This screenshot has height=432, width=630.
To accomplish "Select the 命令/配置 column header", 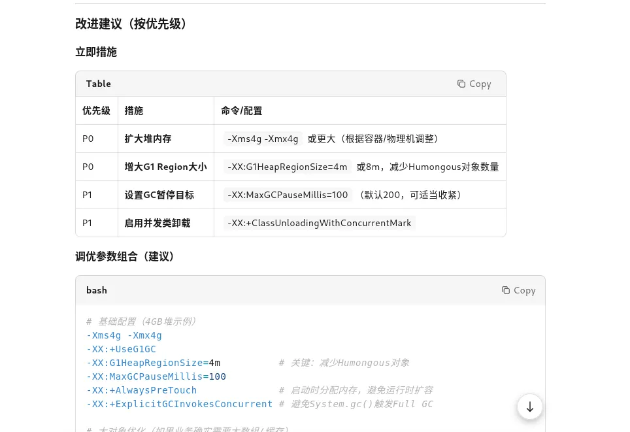I will coord(242,111).
